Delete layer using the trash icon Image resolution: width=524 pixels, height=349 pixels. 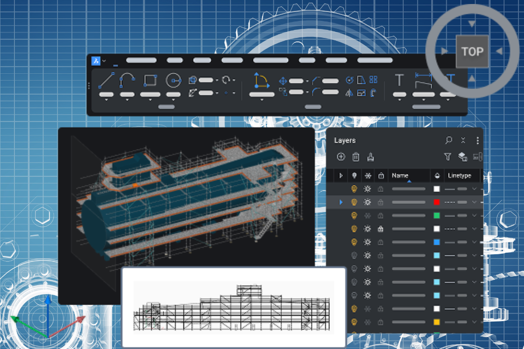pos(355,157)
